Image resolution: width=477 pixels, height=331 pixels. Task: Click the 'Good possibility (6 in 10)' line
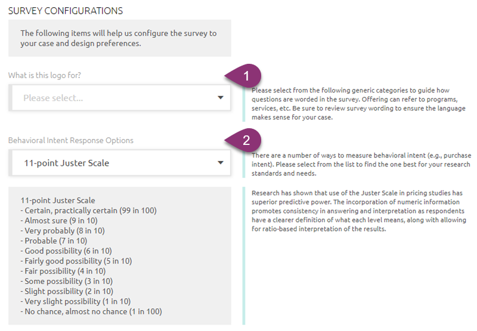click(x=68, y=251)
